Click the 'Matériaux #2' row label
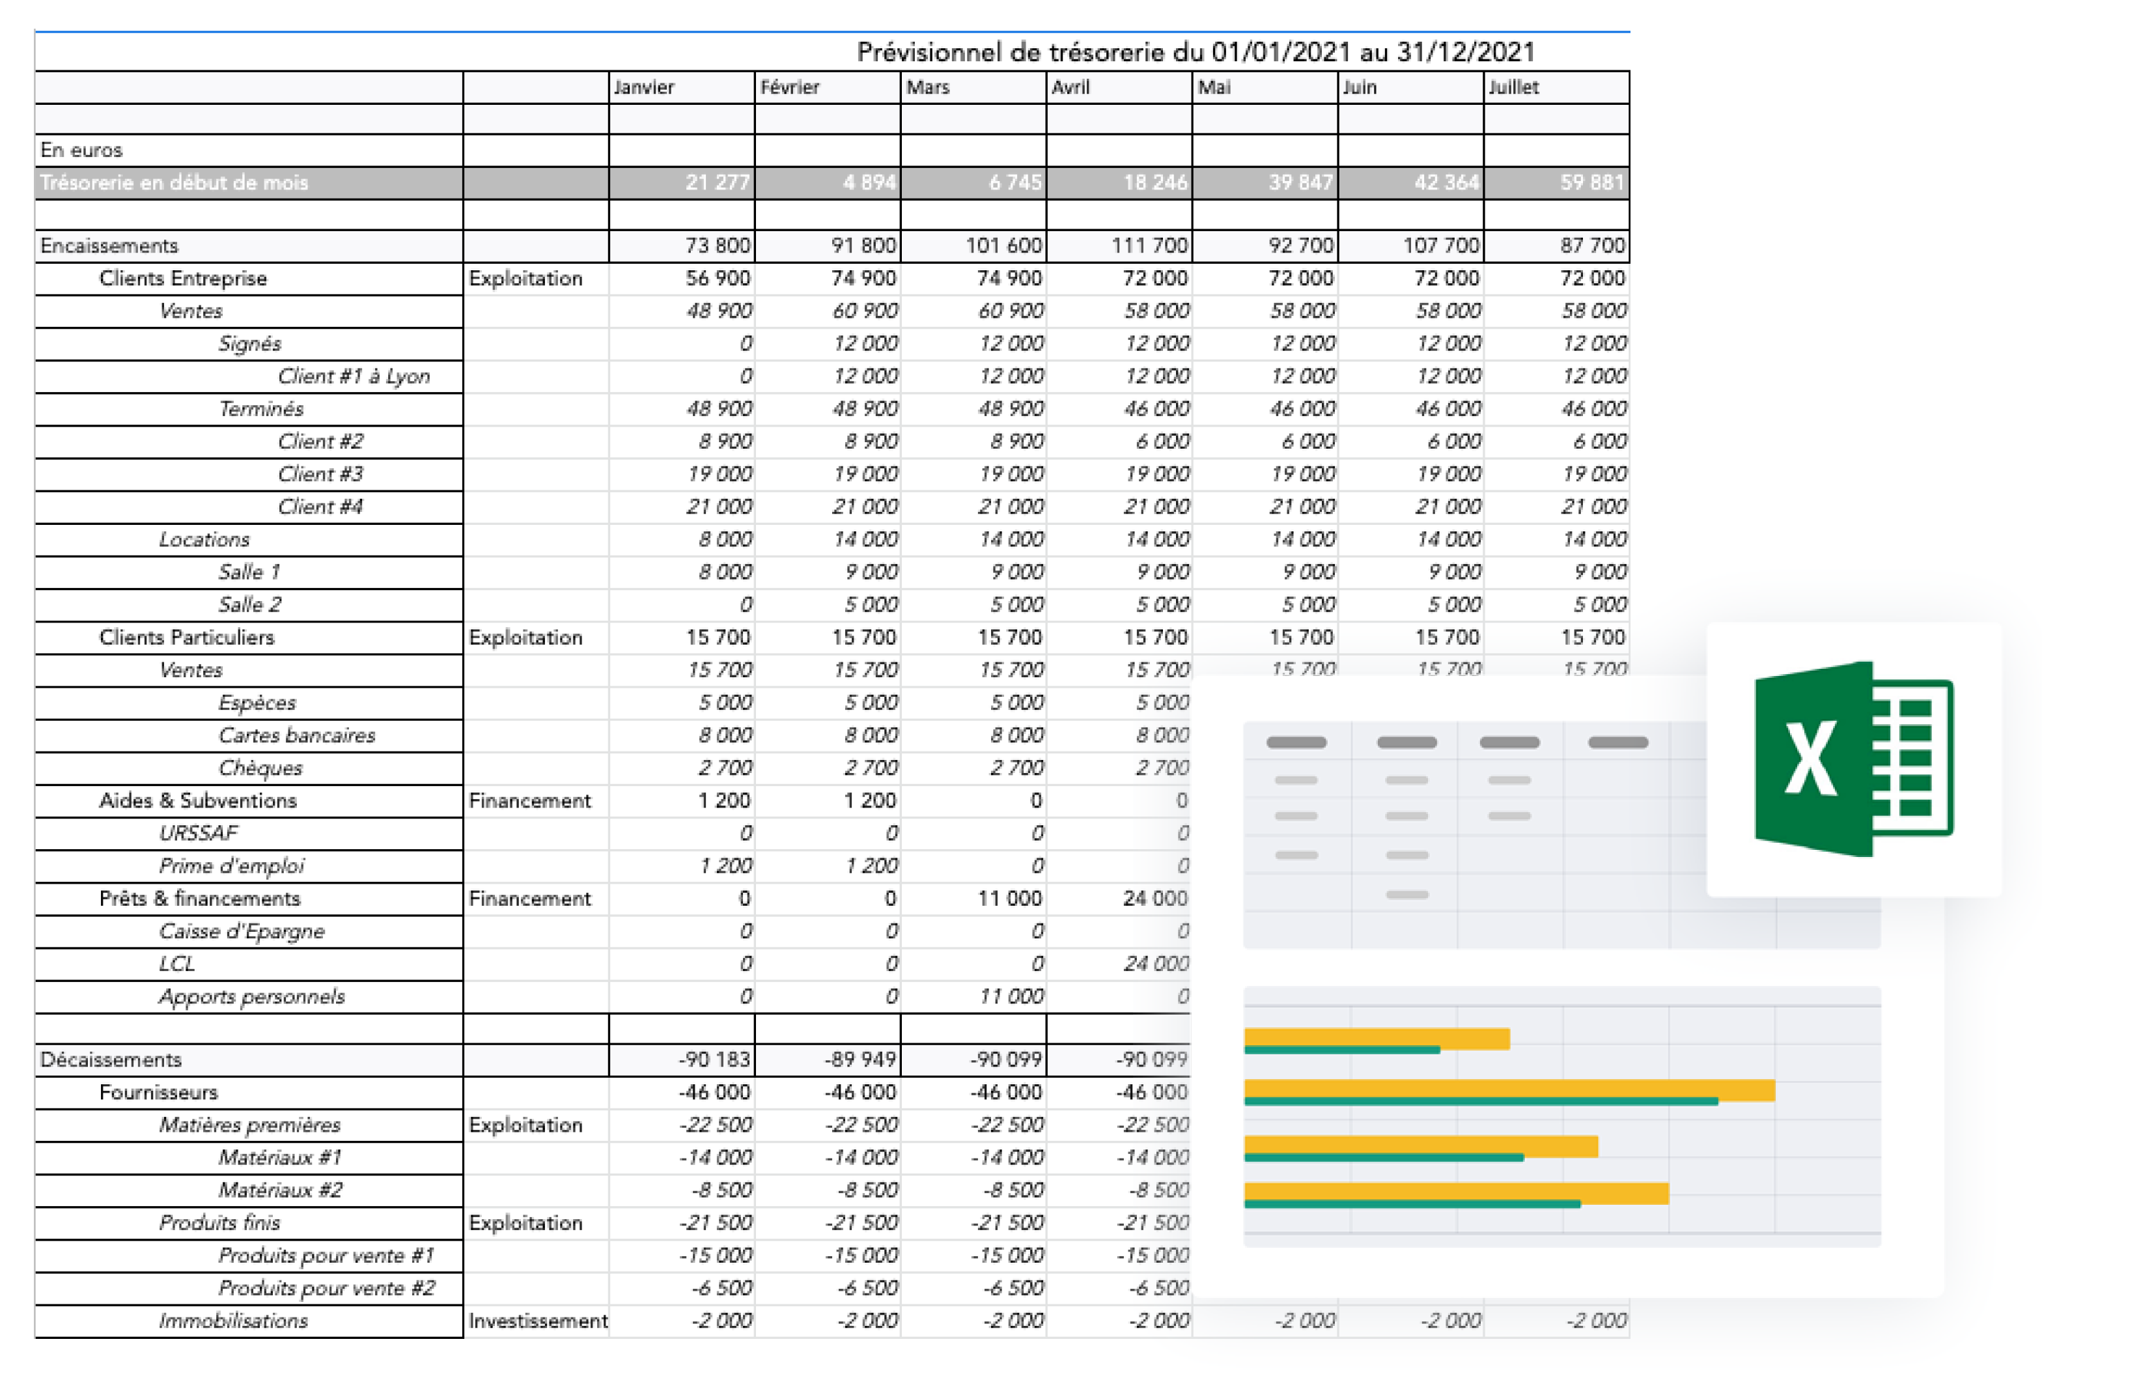Image resolution: width=2141 pixels, height=1391 pixels. tap(249, 1190)
